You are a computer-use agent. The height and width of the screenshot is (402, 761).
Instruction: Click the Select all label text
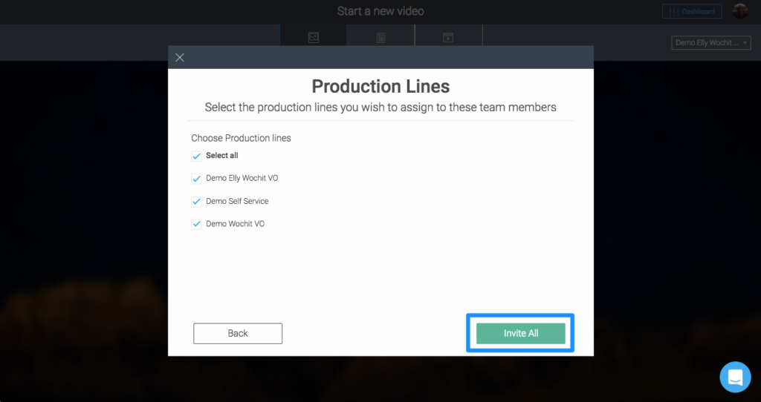click(x=221, y=156)
